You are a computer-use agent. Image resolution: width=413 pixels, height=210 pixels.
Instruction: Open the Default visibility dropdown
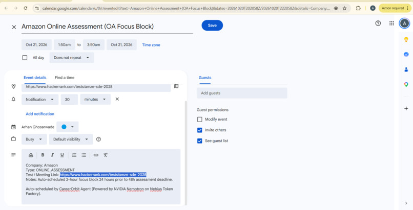(71, 139)
